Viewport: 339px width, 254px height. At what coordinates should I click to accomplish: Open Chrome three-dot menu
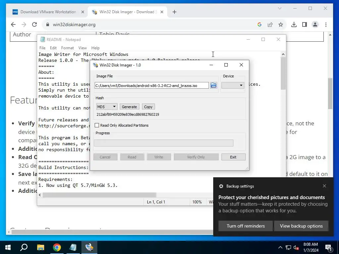(x=326, y=24)
